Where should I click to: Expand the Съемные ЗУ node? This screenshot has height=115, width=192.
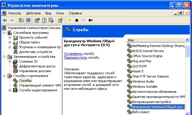[10, 61]
